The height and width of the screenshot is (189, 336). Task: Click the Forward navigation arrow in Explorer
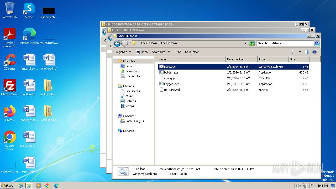(124, 43)
